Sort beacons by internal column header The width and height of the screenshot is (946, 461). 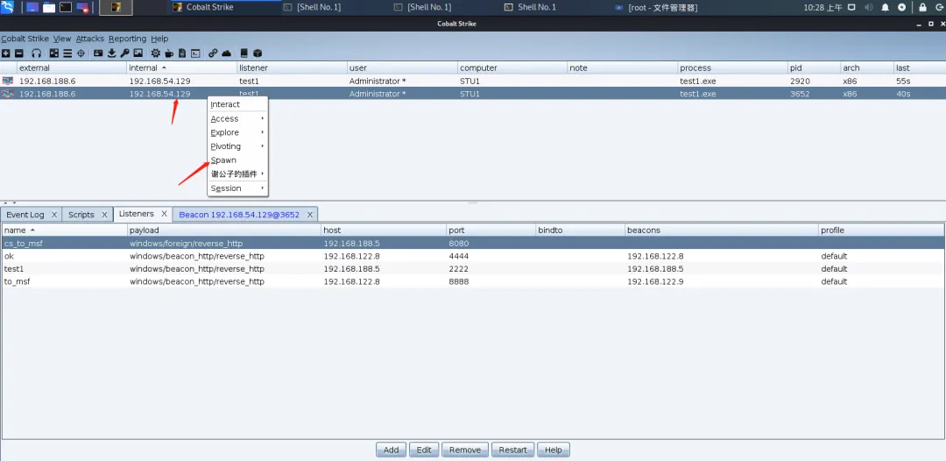181,67
